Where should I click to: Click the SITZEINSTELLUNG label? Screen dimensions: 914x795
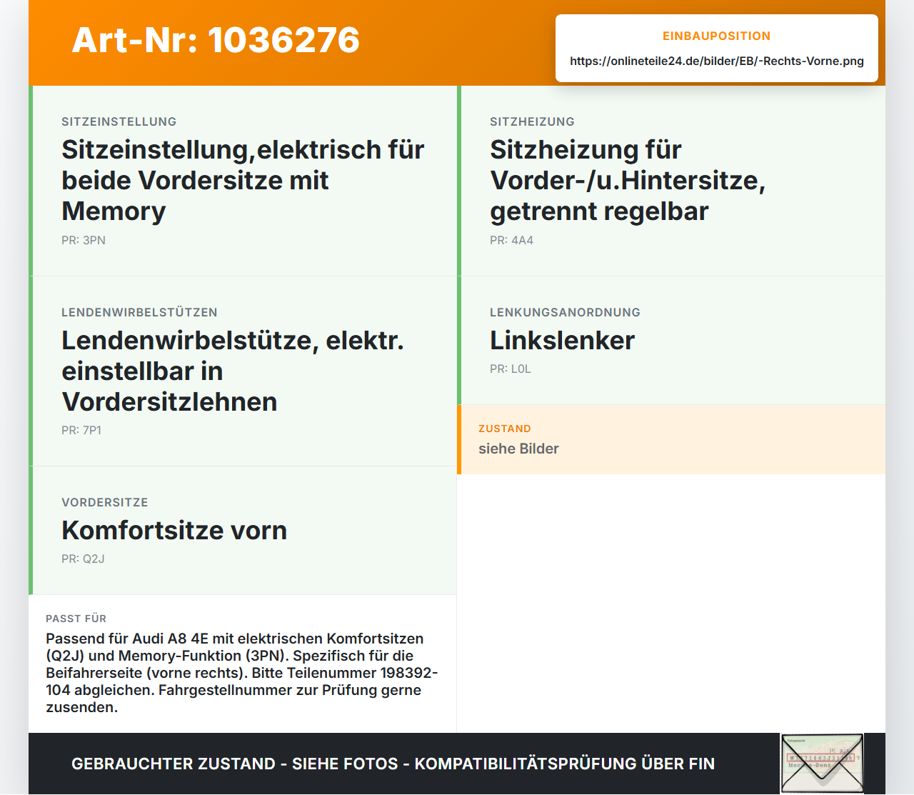(119, 121)
